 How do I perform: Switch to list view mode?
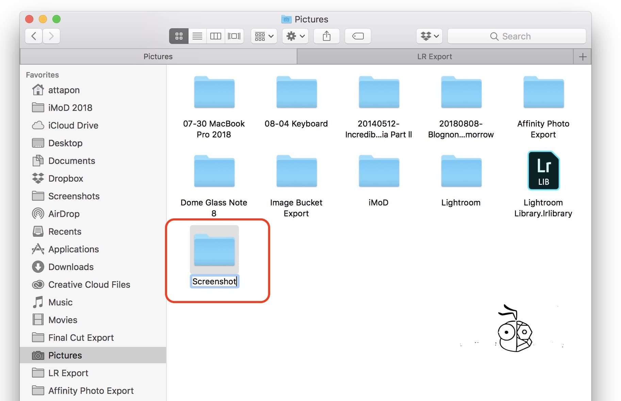197,36
